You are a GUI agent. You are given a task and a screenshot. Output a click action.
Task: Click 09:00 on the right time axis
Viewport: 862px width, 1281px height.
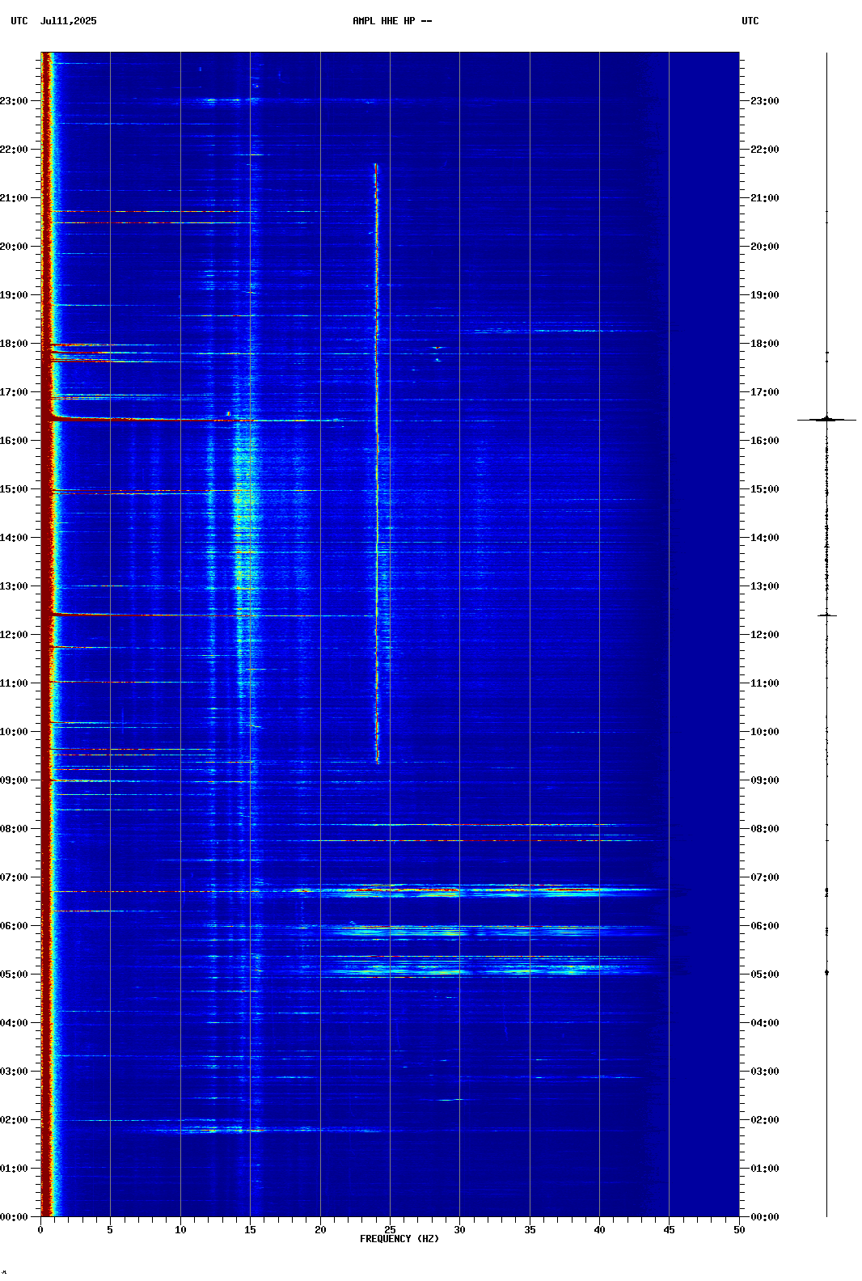tap(765, 780)
